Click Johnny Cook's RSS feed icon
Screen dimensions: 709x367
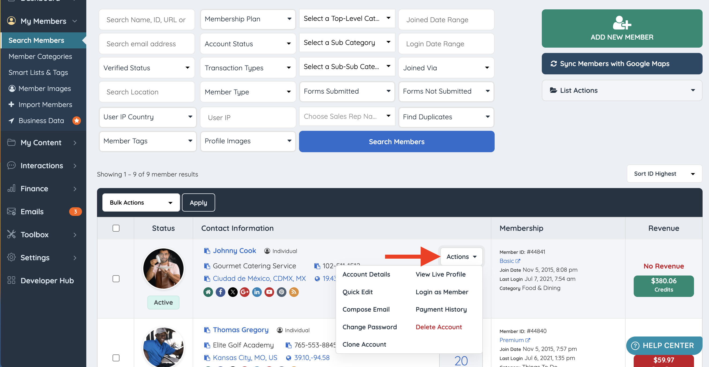pos(294,292)
